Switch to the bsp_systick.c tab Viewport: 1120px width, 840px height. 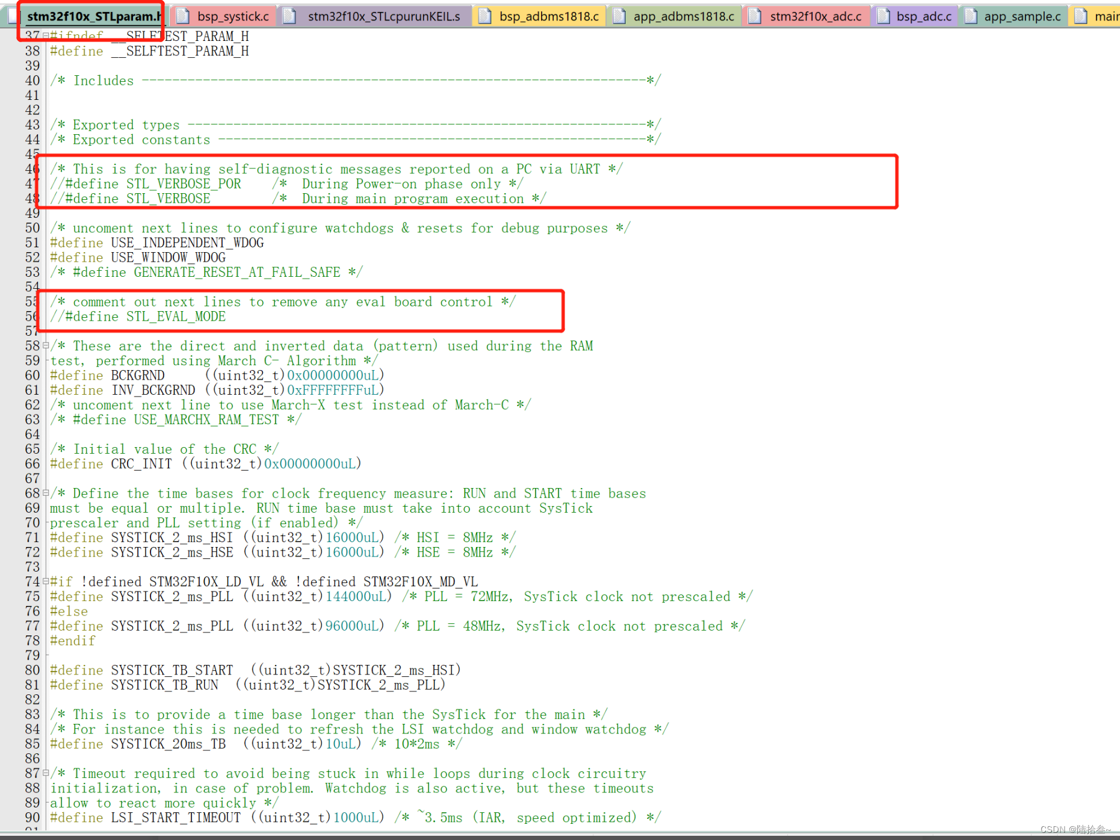(x=232, y=16)
